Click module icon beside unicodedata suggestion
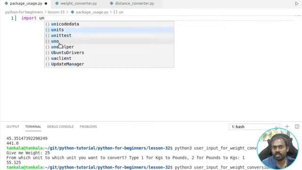The image size is (302, 170). coord(48,24)
